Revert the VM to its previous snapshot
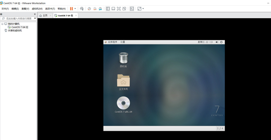The image size is (271, 140). (95, 9)
